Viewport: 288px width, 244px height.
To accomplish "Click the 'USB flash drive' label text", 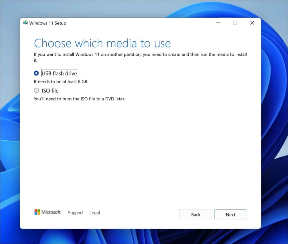I will (x=59, y=73).
